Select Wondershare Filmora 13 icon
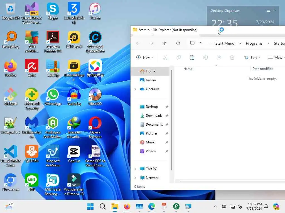285x213 pixels. tap(74, 184)
